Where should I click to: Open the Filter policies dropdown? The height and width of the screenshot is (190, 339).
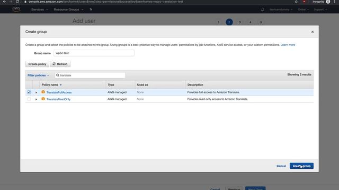[x=38, y=75]
